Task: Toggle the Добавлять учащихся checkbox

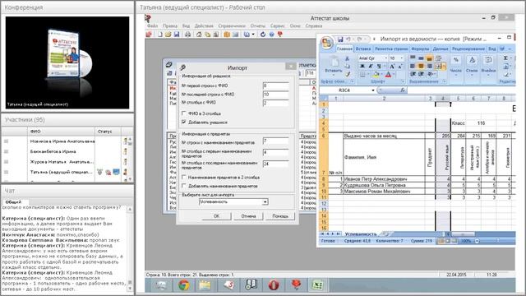Action: [184, 123]
